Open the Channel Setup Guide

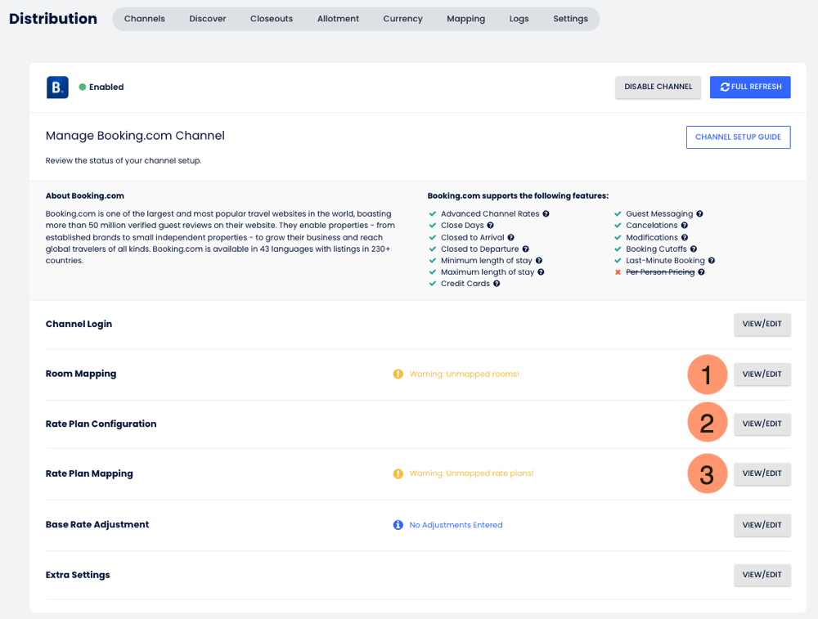coord(738,137)
